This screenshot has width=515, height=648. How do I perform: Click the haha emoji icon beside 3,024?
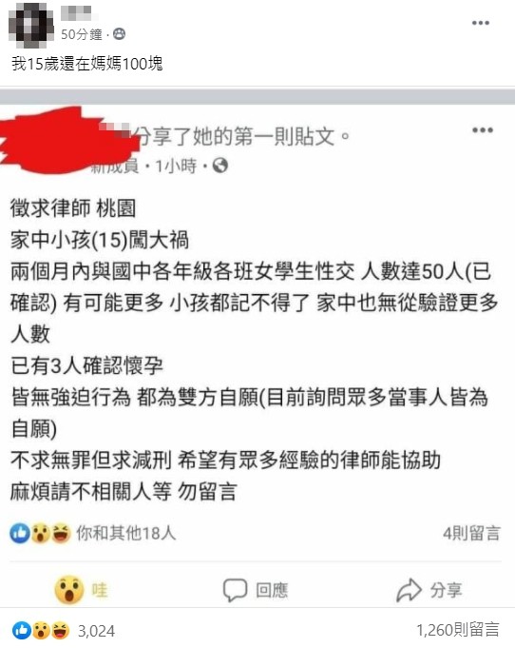60,631
